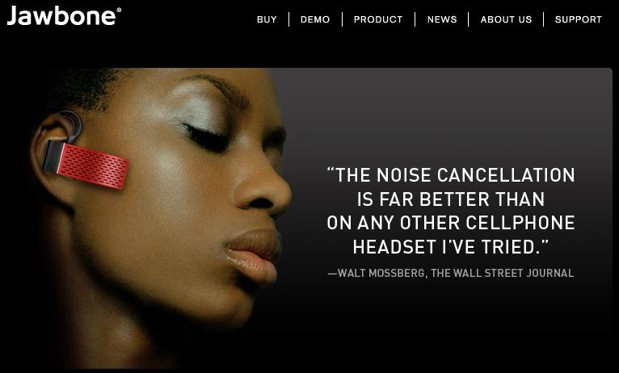Click the Walt Mossberg attribution text
The width and height of the screenshot is (619, 373).
pyautogui.click(x=451, y=273)
